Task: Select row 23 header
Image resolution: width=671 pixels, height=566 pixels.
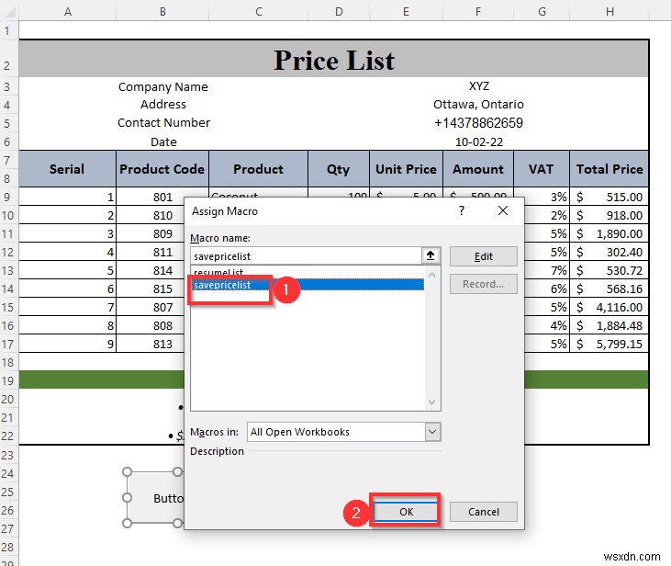Action: pos(9,455)
